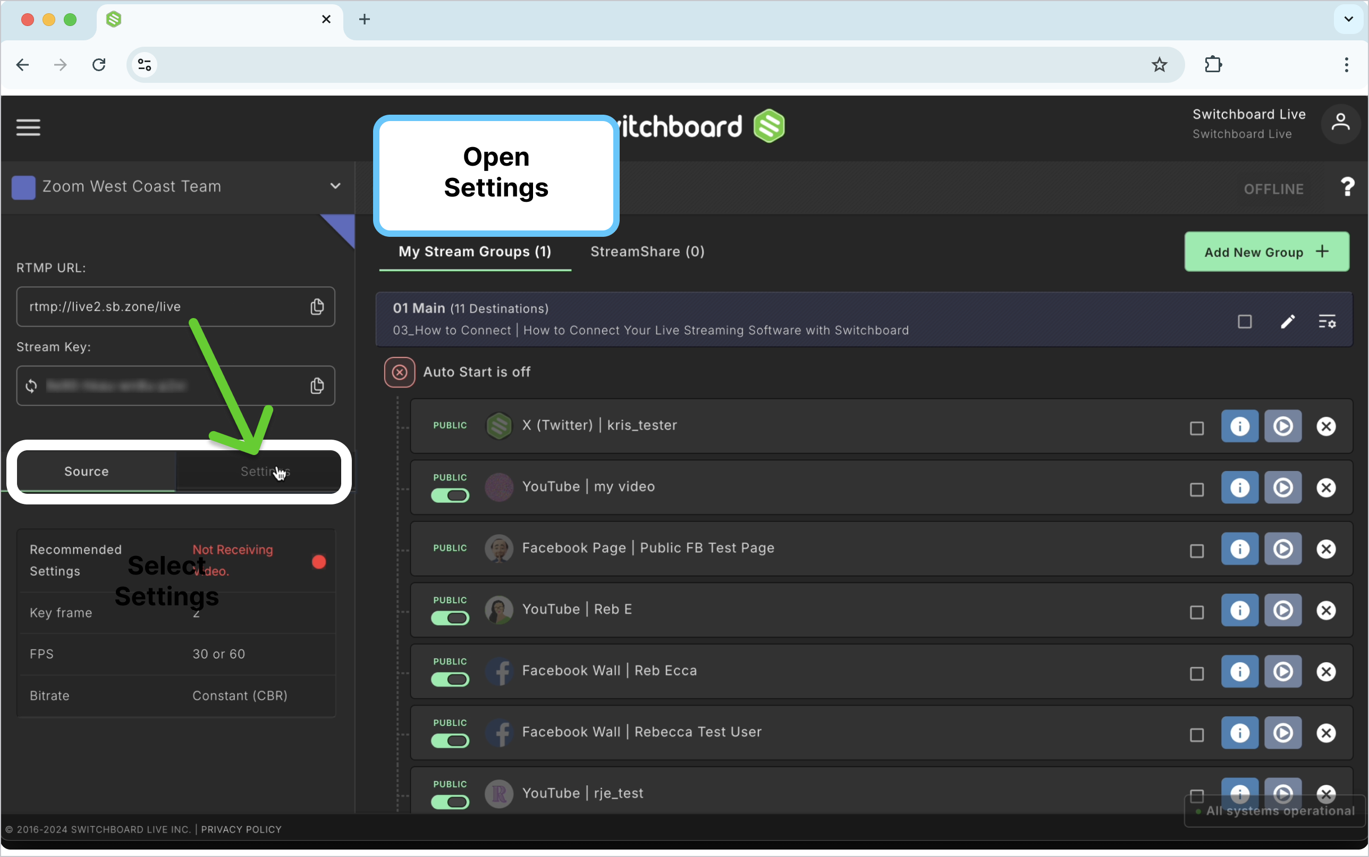This screenshot has width=1369, height=857.
Task: Bookmark this page with the star icon
Action: pos(1159,65)
